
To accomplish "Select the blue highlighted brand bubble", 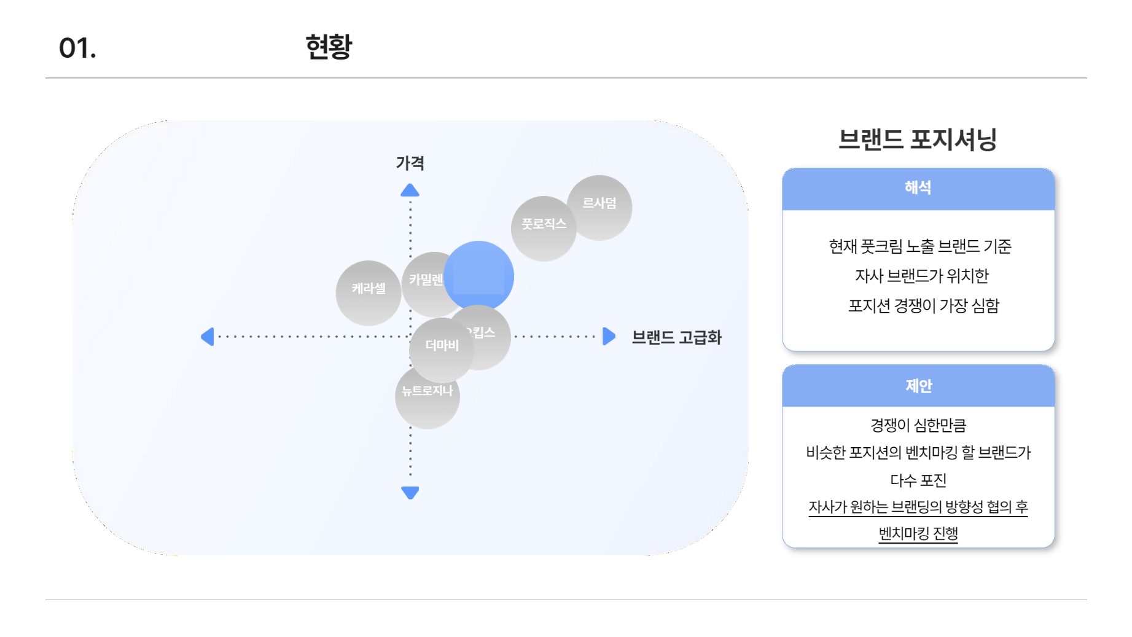I will [x=478, y=276].
